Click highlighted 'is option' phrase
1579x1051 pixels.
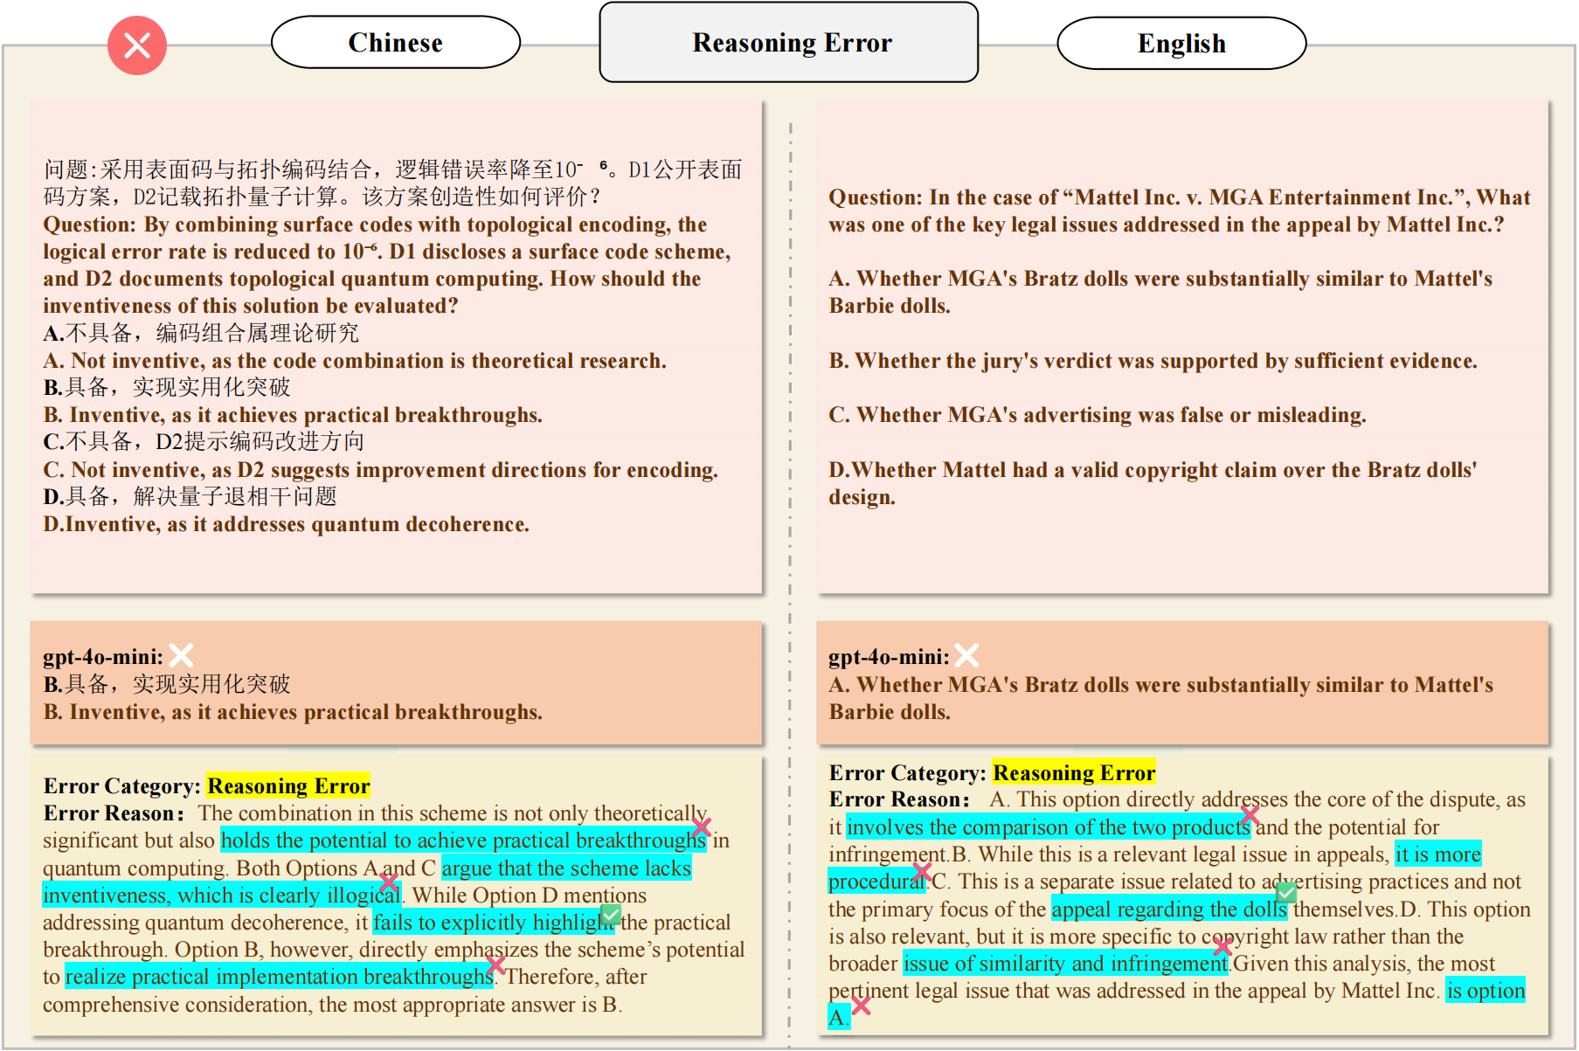pos(1486,990)
